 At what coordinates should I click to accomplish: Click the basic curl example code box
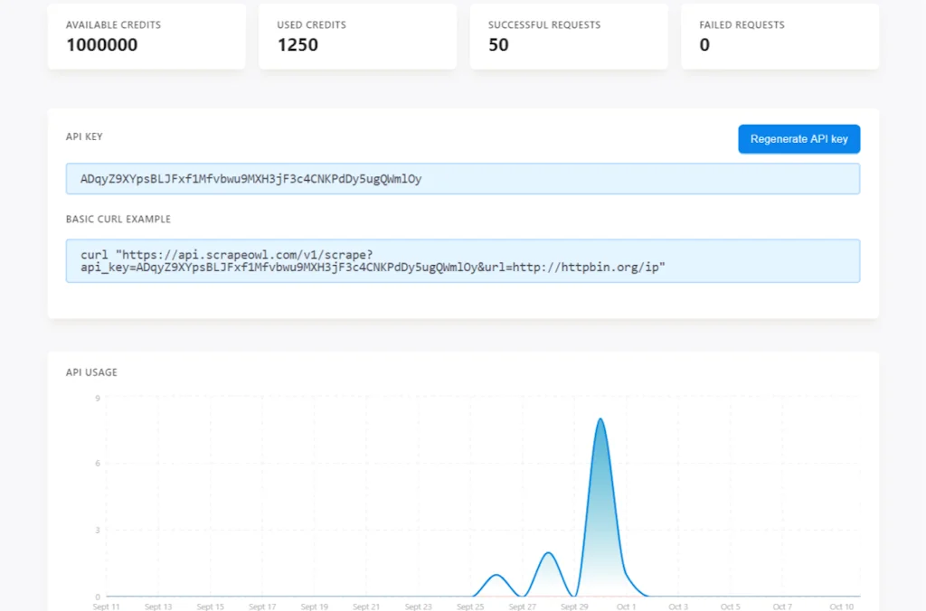pyautogui.click(x=462, y=260)
